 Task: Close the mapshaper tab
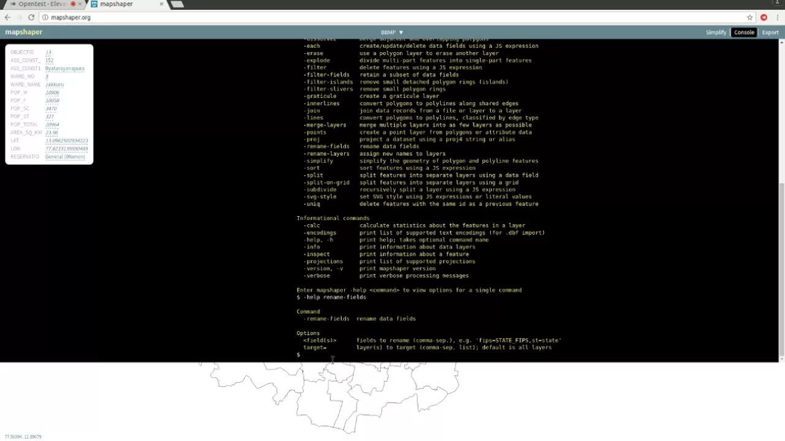(162, 4)
